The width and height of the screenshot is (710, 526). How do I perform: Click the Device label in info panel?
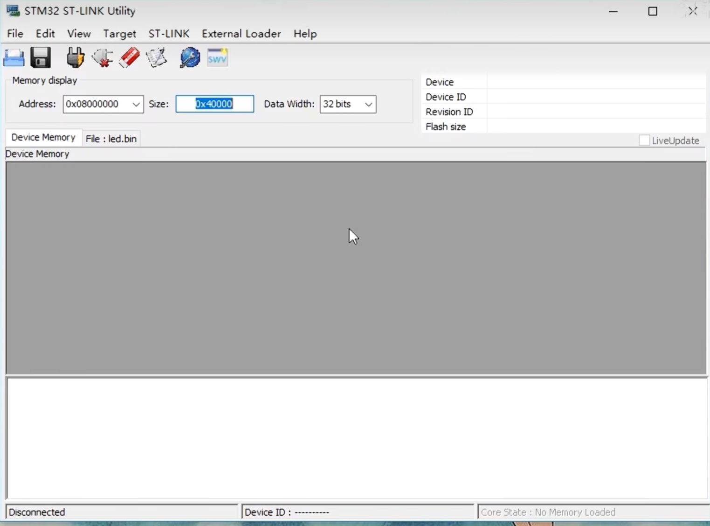point(439,82)
